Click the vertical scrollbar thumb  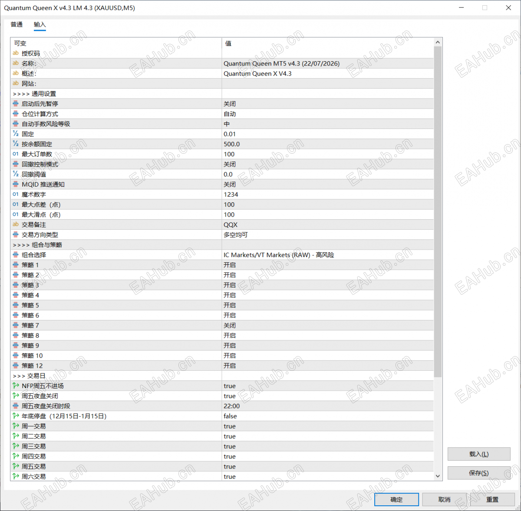pos(438,211)
